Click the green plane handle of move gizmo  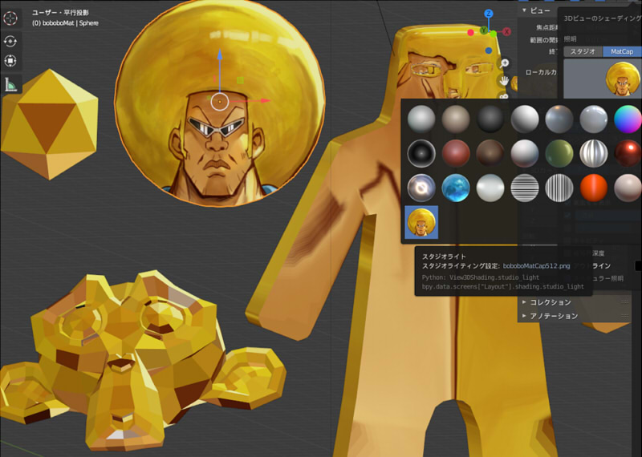point(240,80)
